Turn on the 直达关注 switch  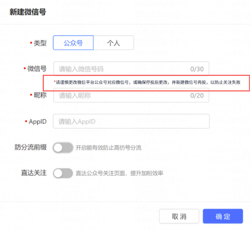click(x=63, y=173)
